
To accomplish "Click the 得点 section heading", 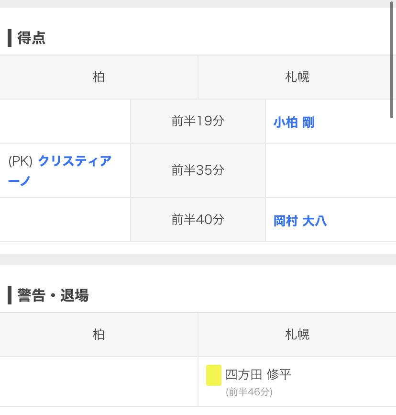I will point(32,38).
